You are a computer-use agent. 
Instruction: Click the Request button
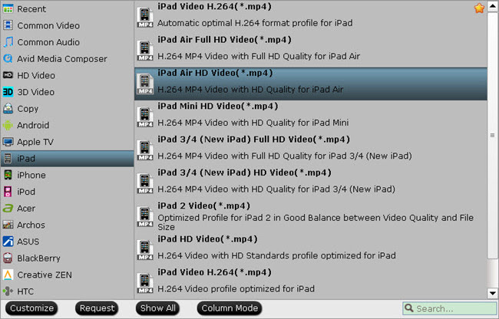click(x=97, y=308)
